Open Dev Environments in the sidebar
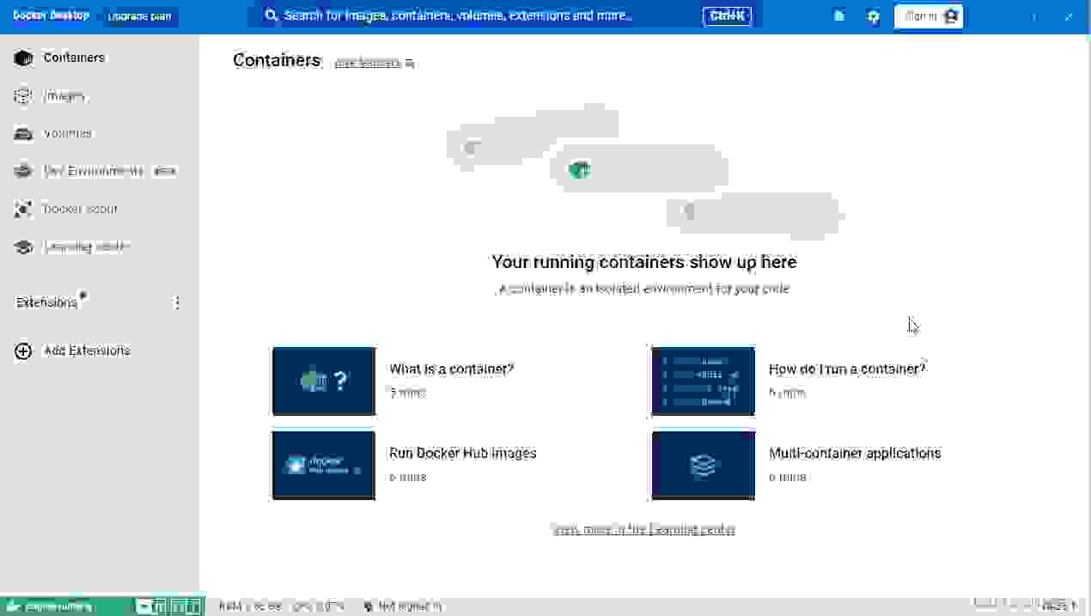1091x616 pixels. [99, 171]
